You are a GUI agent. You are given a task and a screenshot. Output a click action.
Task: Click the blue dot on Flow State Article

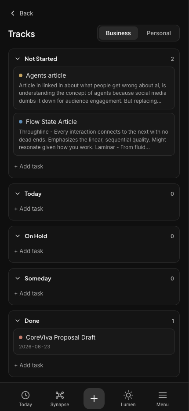[x=21, y=122]
